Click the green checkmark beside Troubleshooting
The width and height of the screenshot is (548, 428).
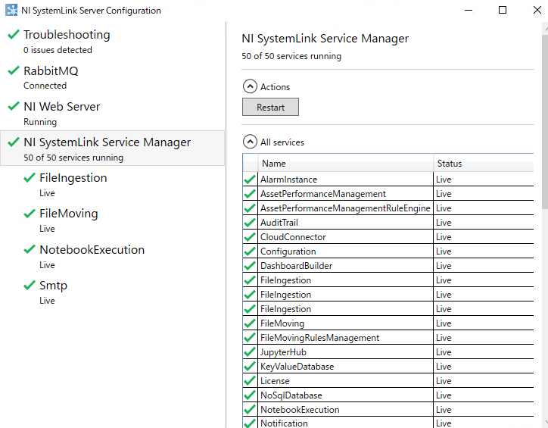(14, 34)
